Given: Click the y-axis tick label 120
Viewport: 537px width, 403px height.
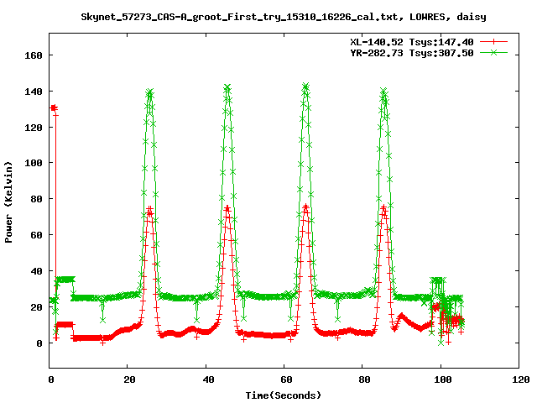Looking at the screenshot, I should click(x=34, y=128).
